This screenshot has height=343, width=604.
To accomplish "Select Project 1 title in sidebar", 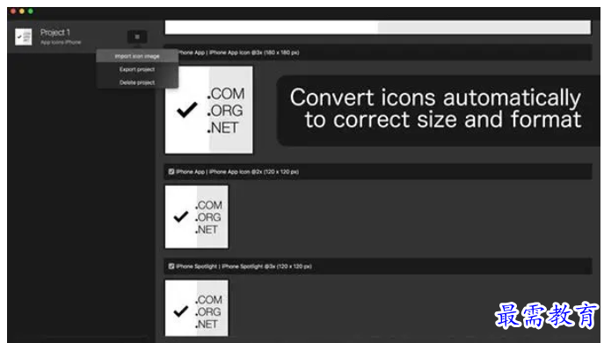I will click(x=55, y=32).
